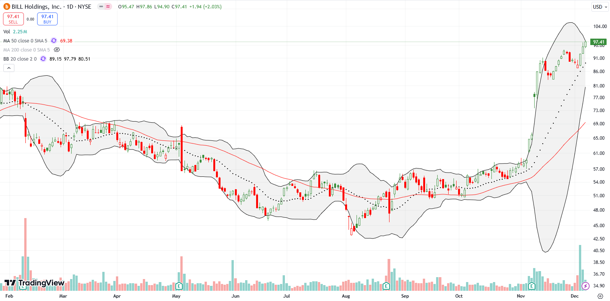Open the earnings marker E near May
Image resolution: width=610 pixels, height=301 pixels.
point(179,286)
